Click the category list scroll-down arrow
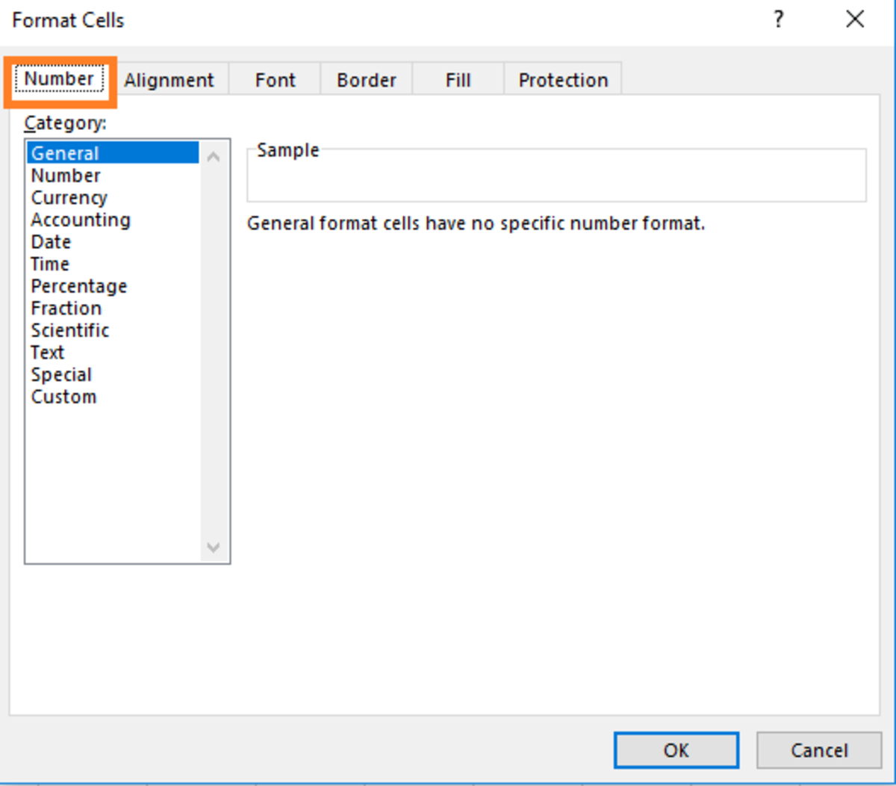Screen dimensions: 896x786 tap(214, 548)
